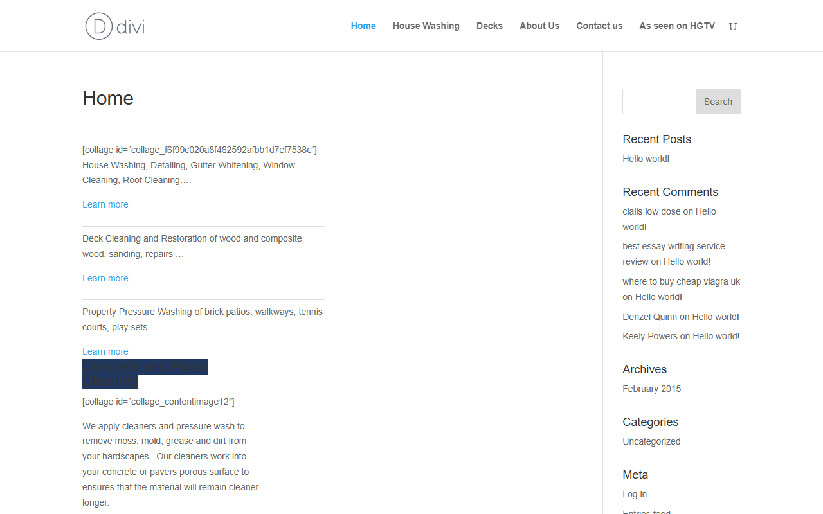This screenshot has width=823, height=514.
Task: Open Learn more under Property Pressure Washing
Action: click(x=105, y=351)
